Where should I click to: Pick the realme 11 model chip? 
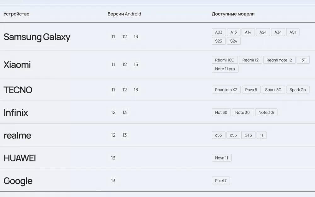pos(261,135)
